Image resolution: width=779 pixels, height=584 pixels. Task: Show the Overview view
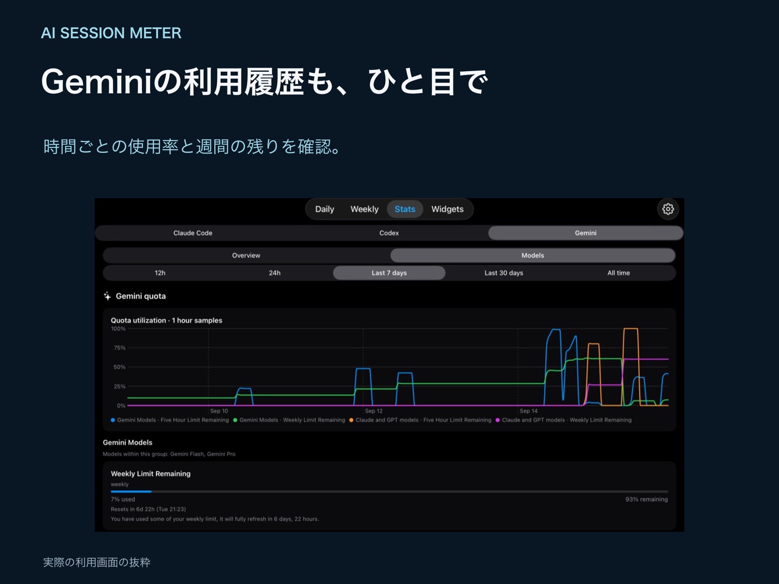[x=246, y=255]
